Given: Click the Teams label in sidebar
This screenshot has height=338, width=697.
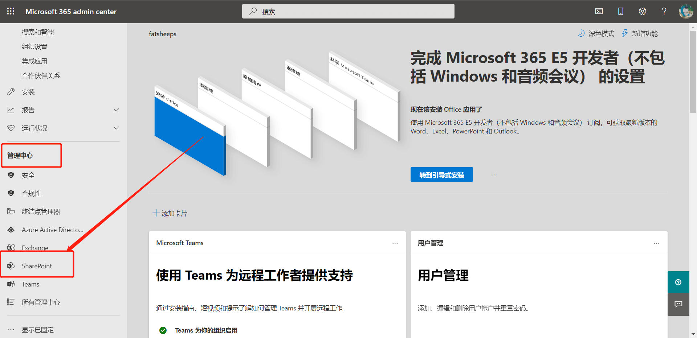Looking at the screenshot, I should [30, 284].
